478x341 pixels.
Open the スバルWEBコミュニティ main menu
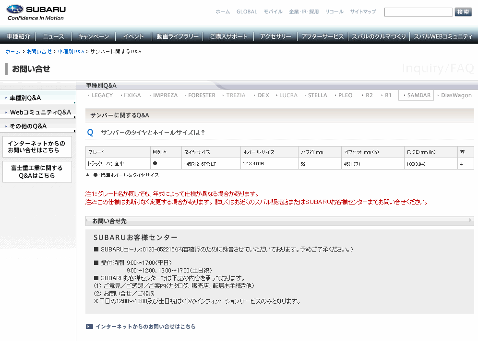pos(443,36)
